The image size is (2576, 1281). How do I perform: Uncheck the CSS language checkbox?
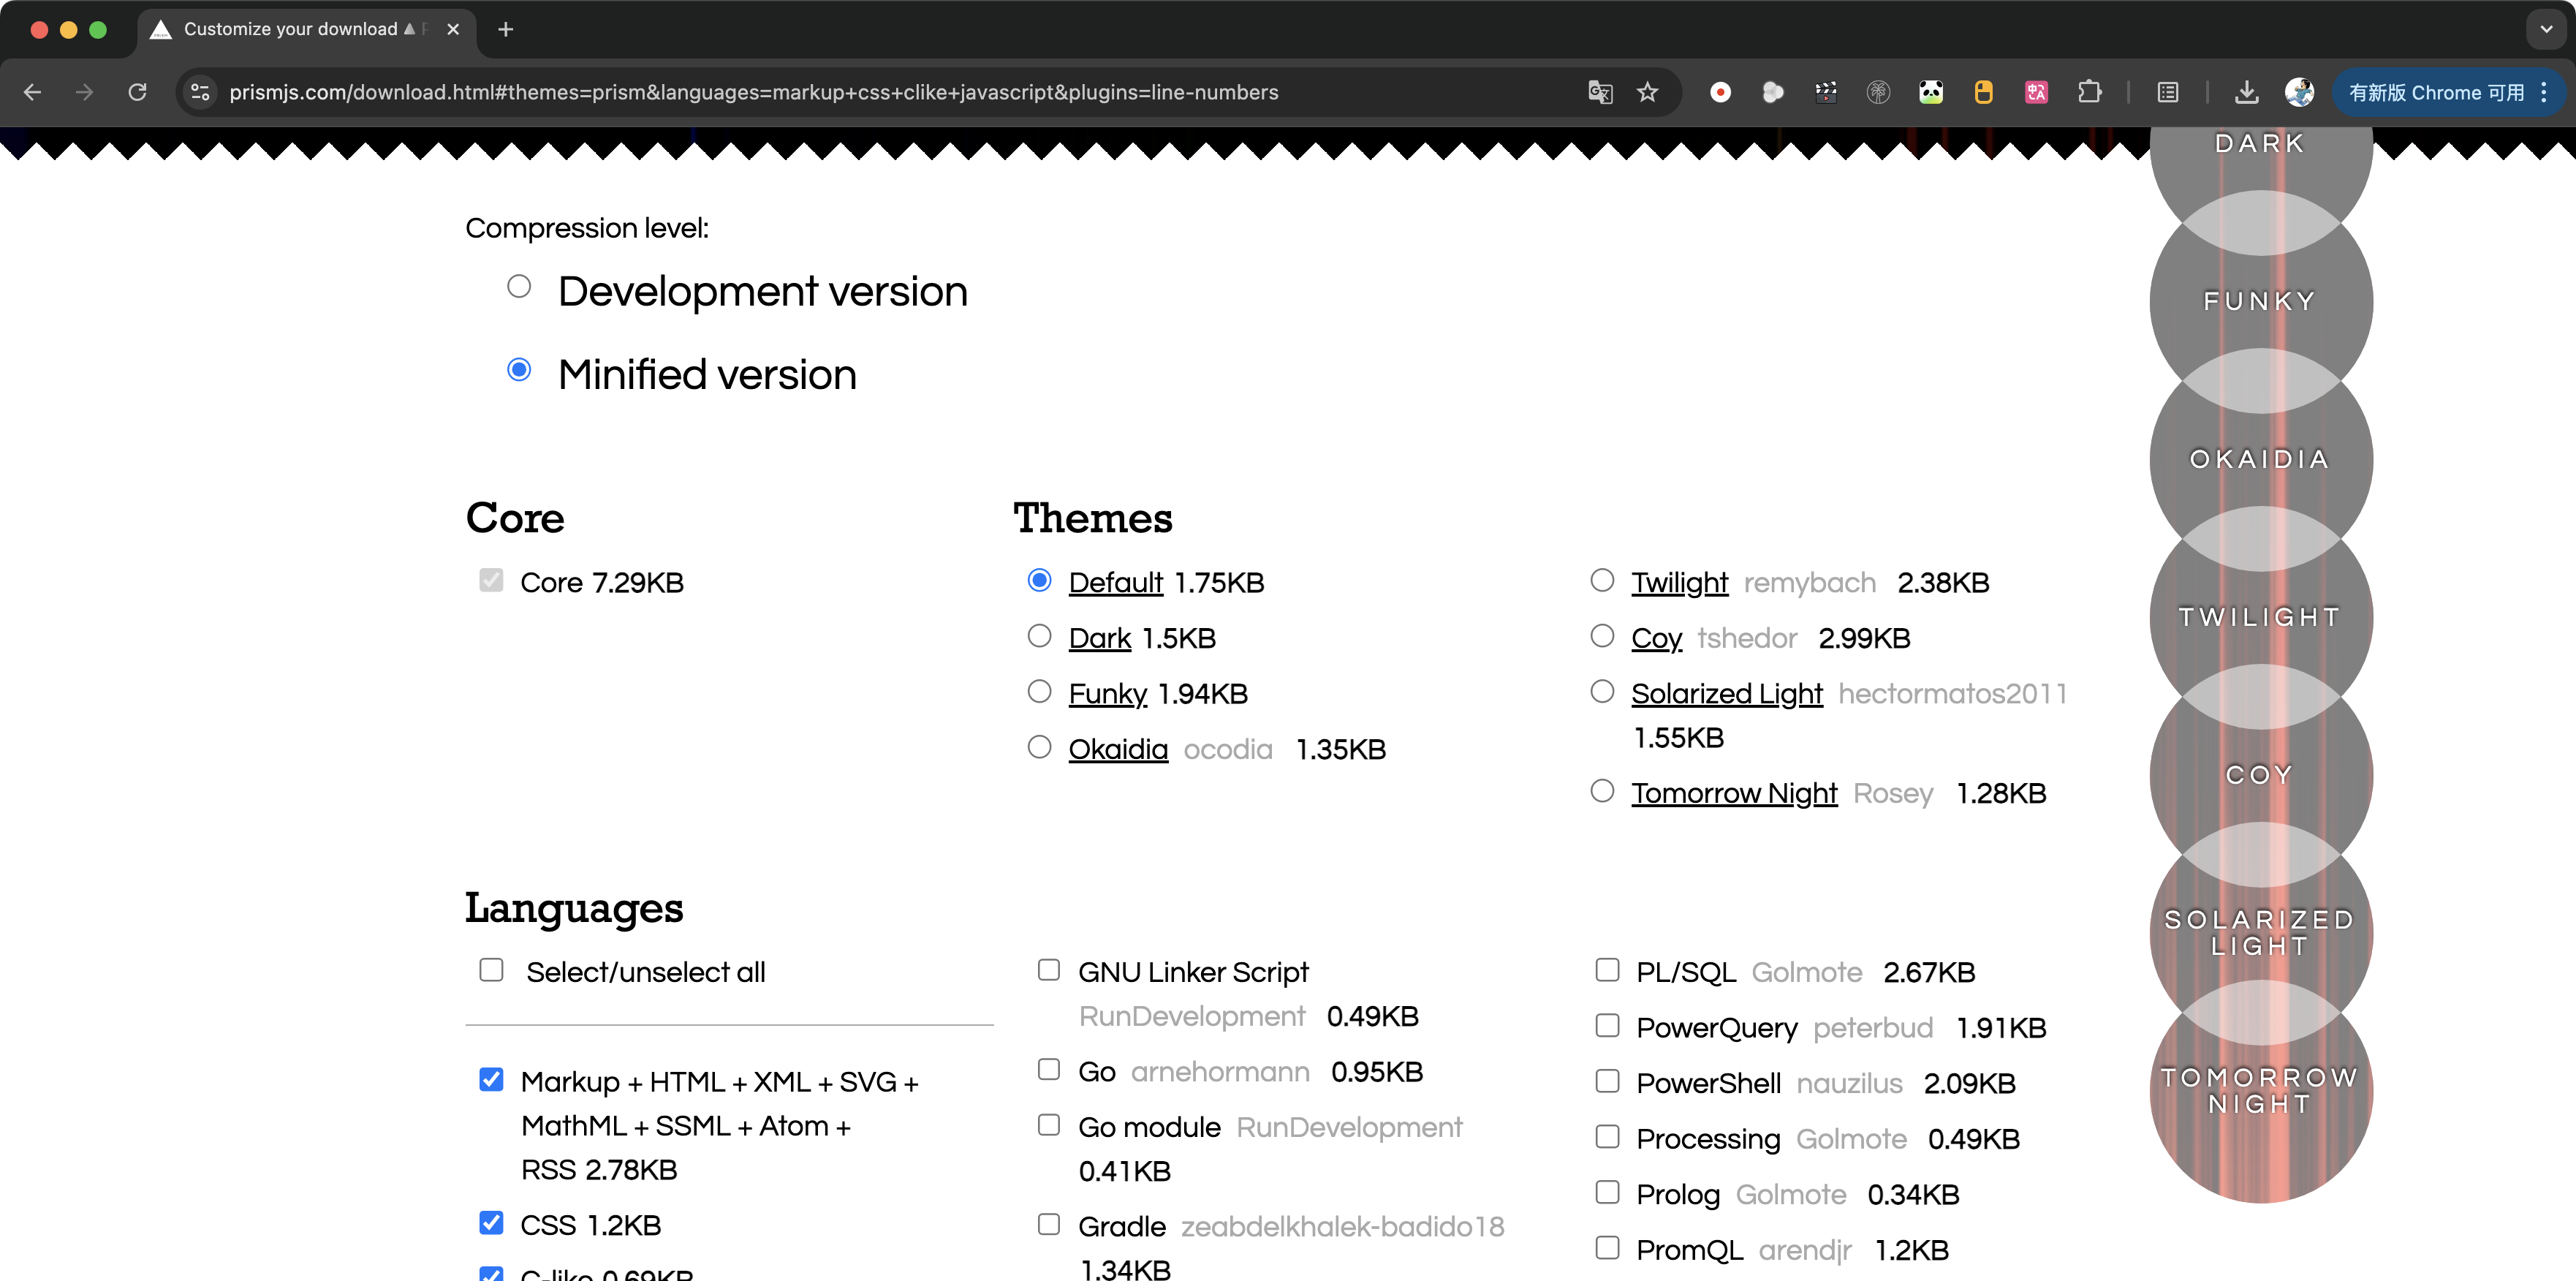point(491,1223)
